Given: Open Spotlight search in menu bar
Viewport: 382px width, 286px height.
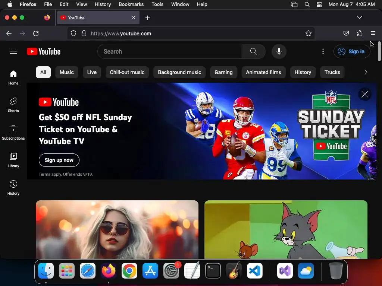Looking at the screenshot, I should 307,4.
